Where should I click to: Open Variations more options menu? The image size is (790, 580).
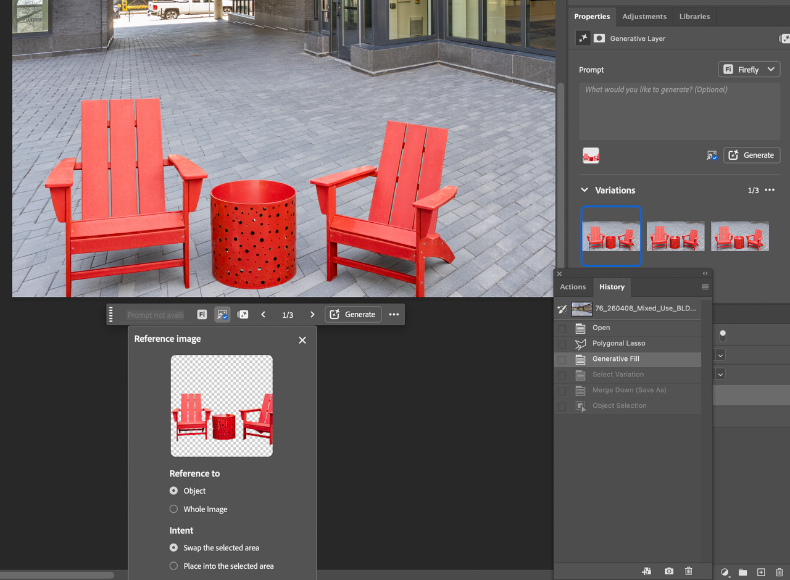pyautogui.click(x=770, y=190)
